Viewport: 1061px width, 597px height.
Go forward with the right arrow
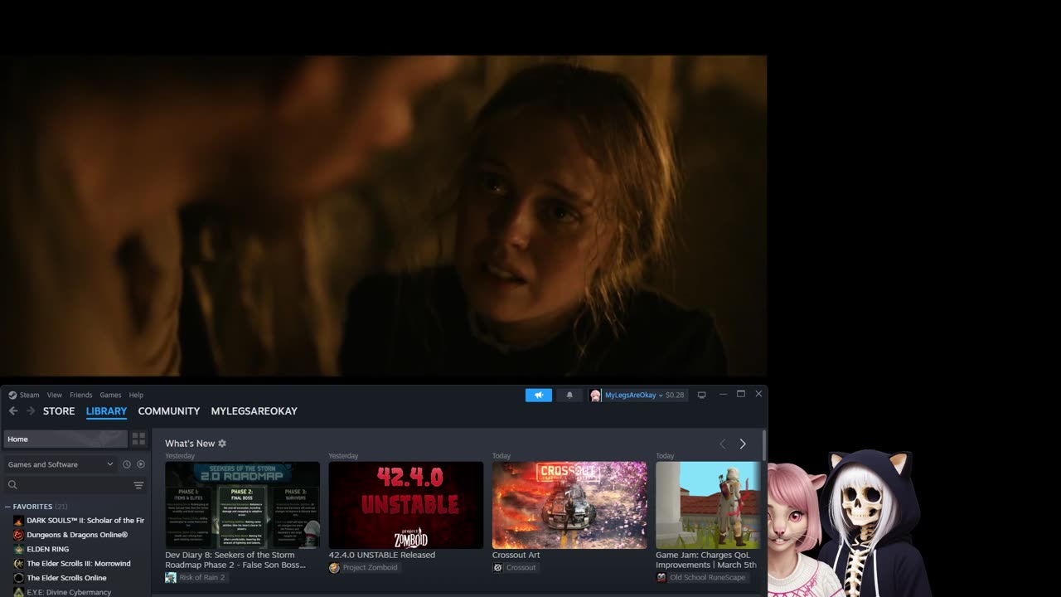pos(31,410)
